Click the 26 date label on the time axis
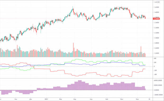The image size is (164, 101). pos(149,99)
